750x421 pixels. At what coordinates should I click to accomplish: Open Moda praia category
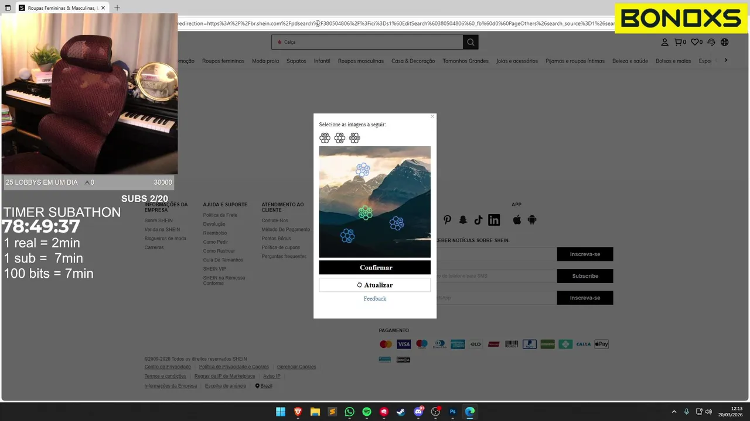[265, 61]
